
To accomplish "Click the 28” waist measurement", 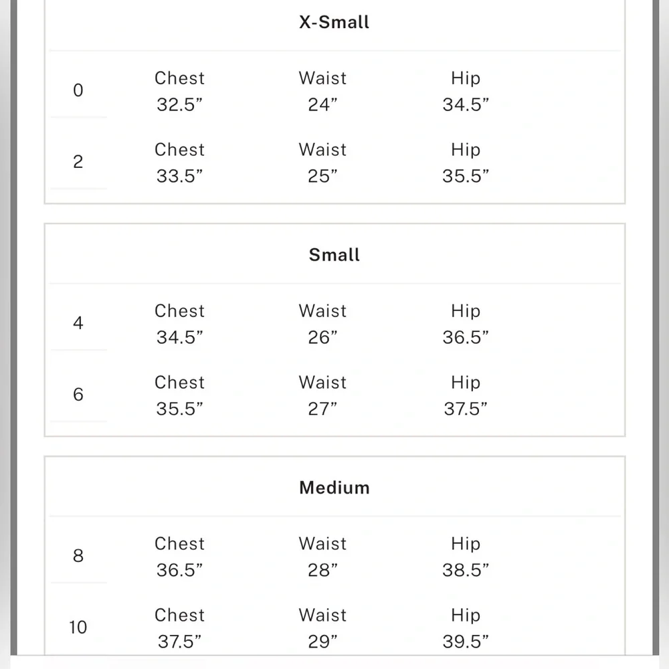I will [x=322, y=571].
